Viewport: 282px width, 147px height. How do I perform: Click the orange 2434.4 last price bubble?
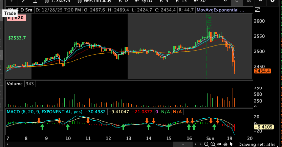262,71
